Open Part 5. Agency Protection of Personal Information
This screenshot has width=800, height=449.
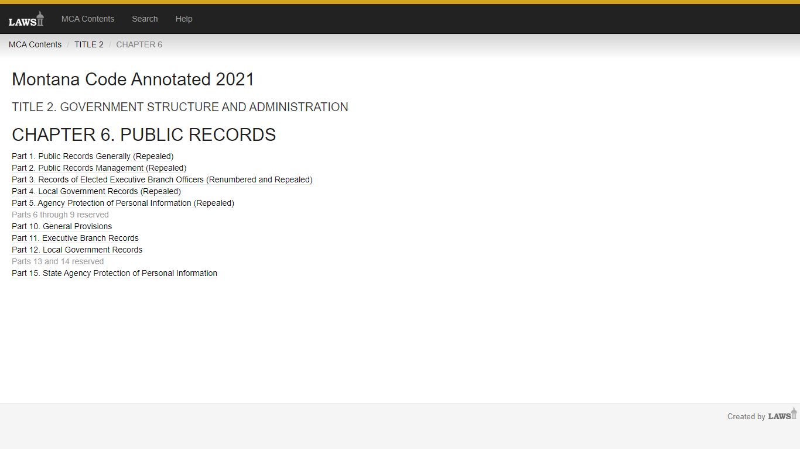[x=123, y=203]
